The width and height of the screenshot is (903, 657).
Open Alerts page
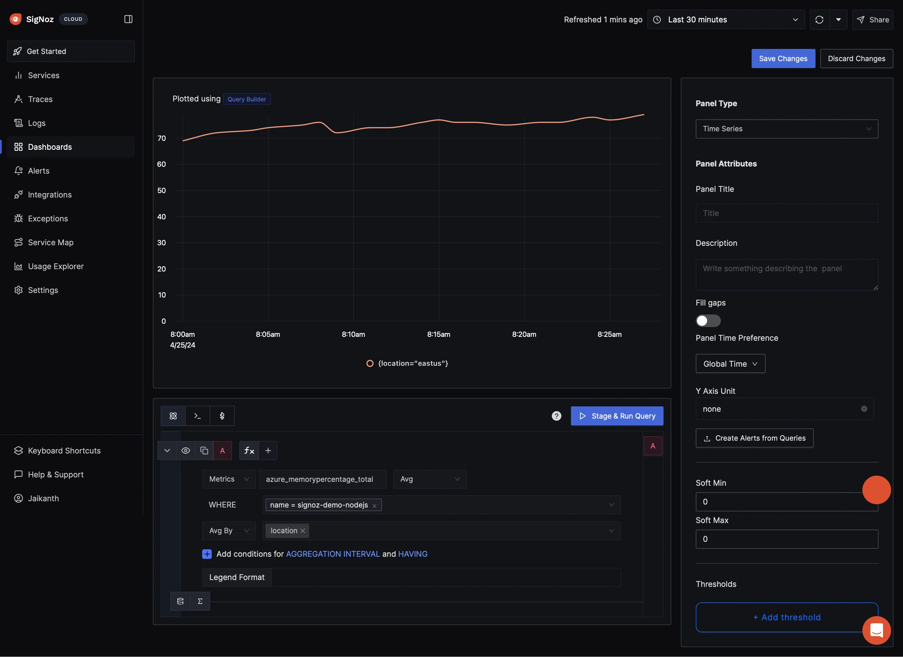71,171
